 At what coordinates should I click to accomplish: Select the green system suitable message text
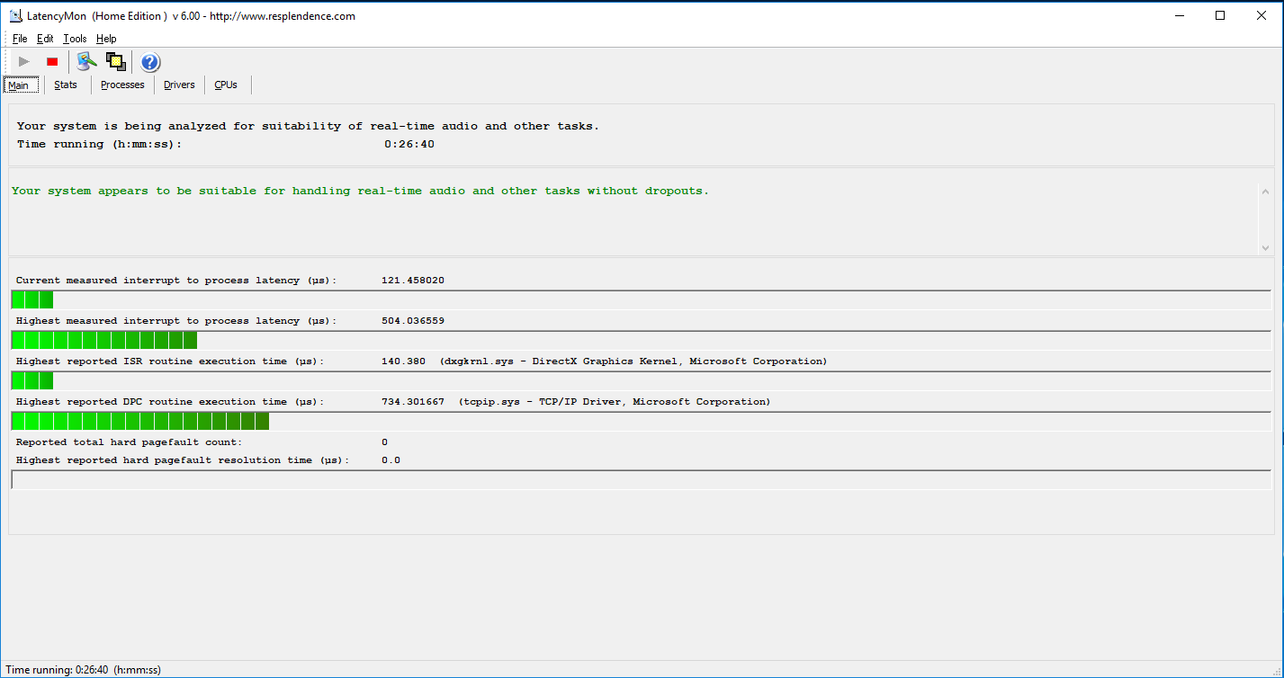[x=360, y=191]
